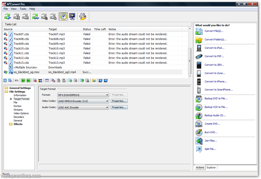261x179 pixels.
Task: Click the Convert to SmartPhone... link
Action: (x=219, y=90)
